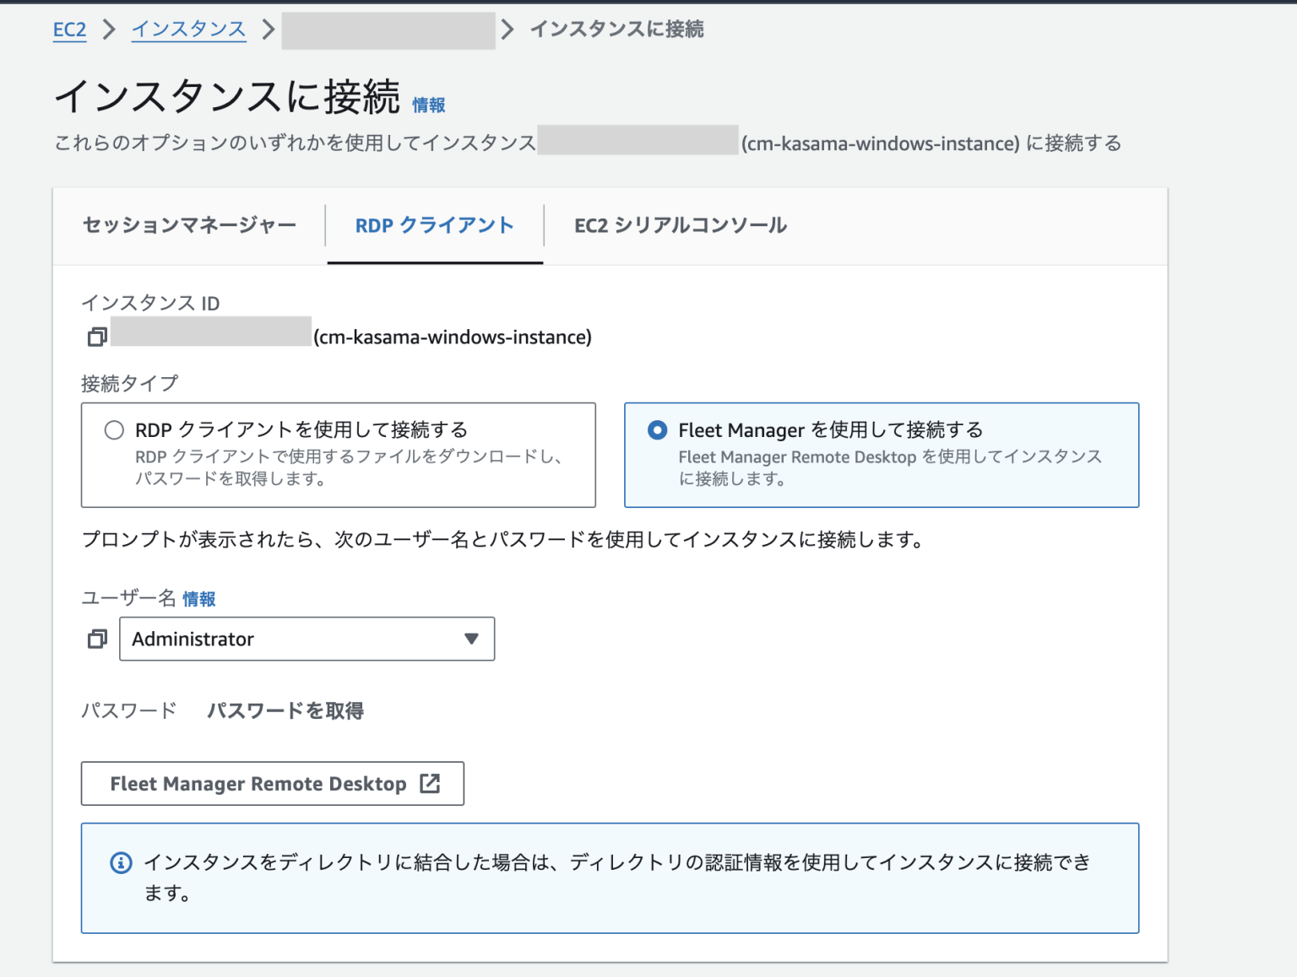Switch to the EC2 シリアルコンソール tab
This screenshot has width=1297, height=977.
(x=678, y=225)
